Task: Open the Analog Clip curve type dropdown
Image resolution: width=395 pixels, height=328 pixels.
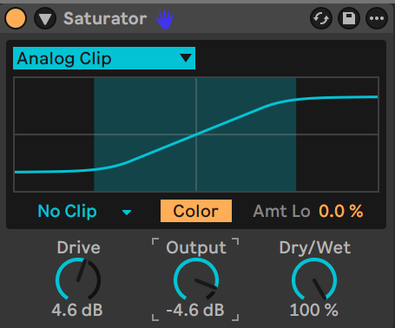Action: point(104,58)
